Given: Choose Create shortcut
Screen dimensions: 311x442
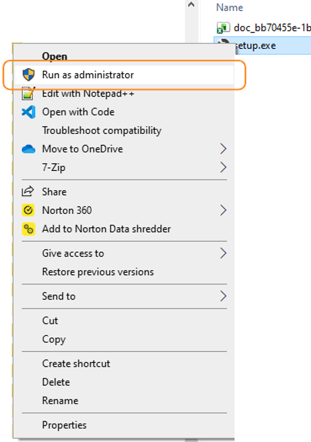Looking at the screenshot, I should (x=76, y=364).
